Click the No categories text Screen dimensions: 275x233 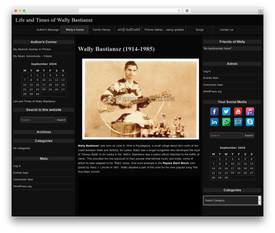[21, 148]
